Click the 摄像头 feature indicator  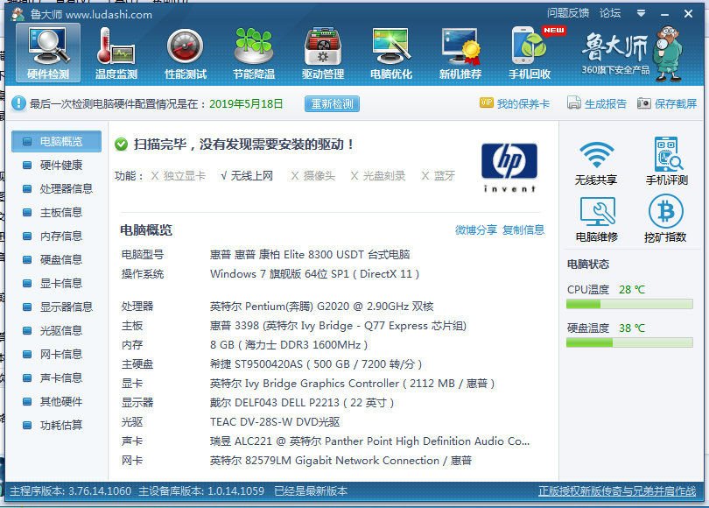click(312, 175)
